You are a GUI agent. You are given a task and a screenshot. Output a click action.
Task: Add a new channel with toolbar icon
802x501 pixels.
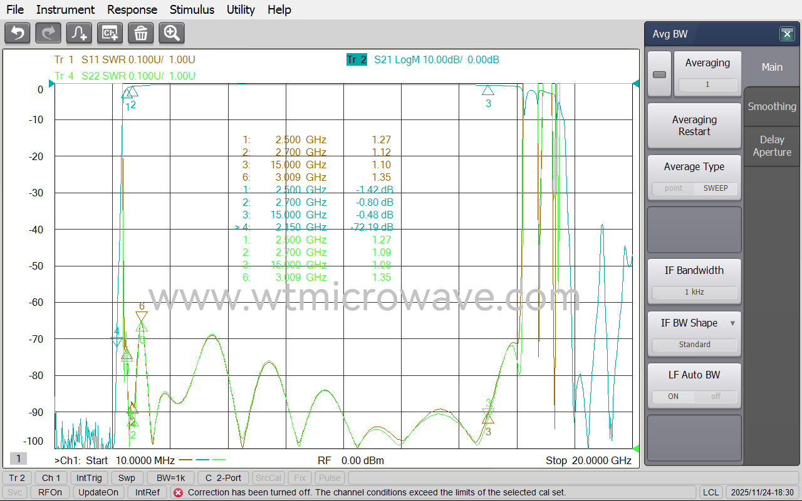(110, 33)
